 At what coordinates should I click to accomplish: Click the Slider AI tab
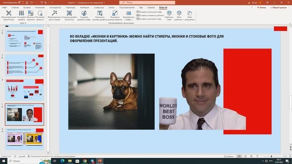click(x=163, y=7)
